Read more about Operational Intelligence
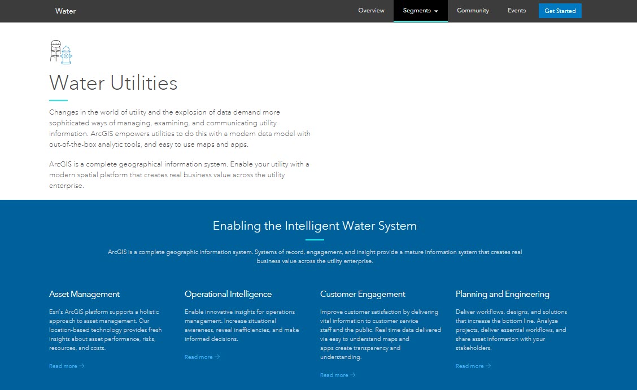The height and width of the screenshot is (390, 637). [199, 357]
